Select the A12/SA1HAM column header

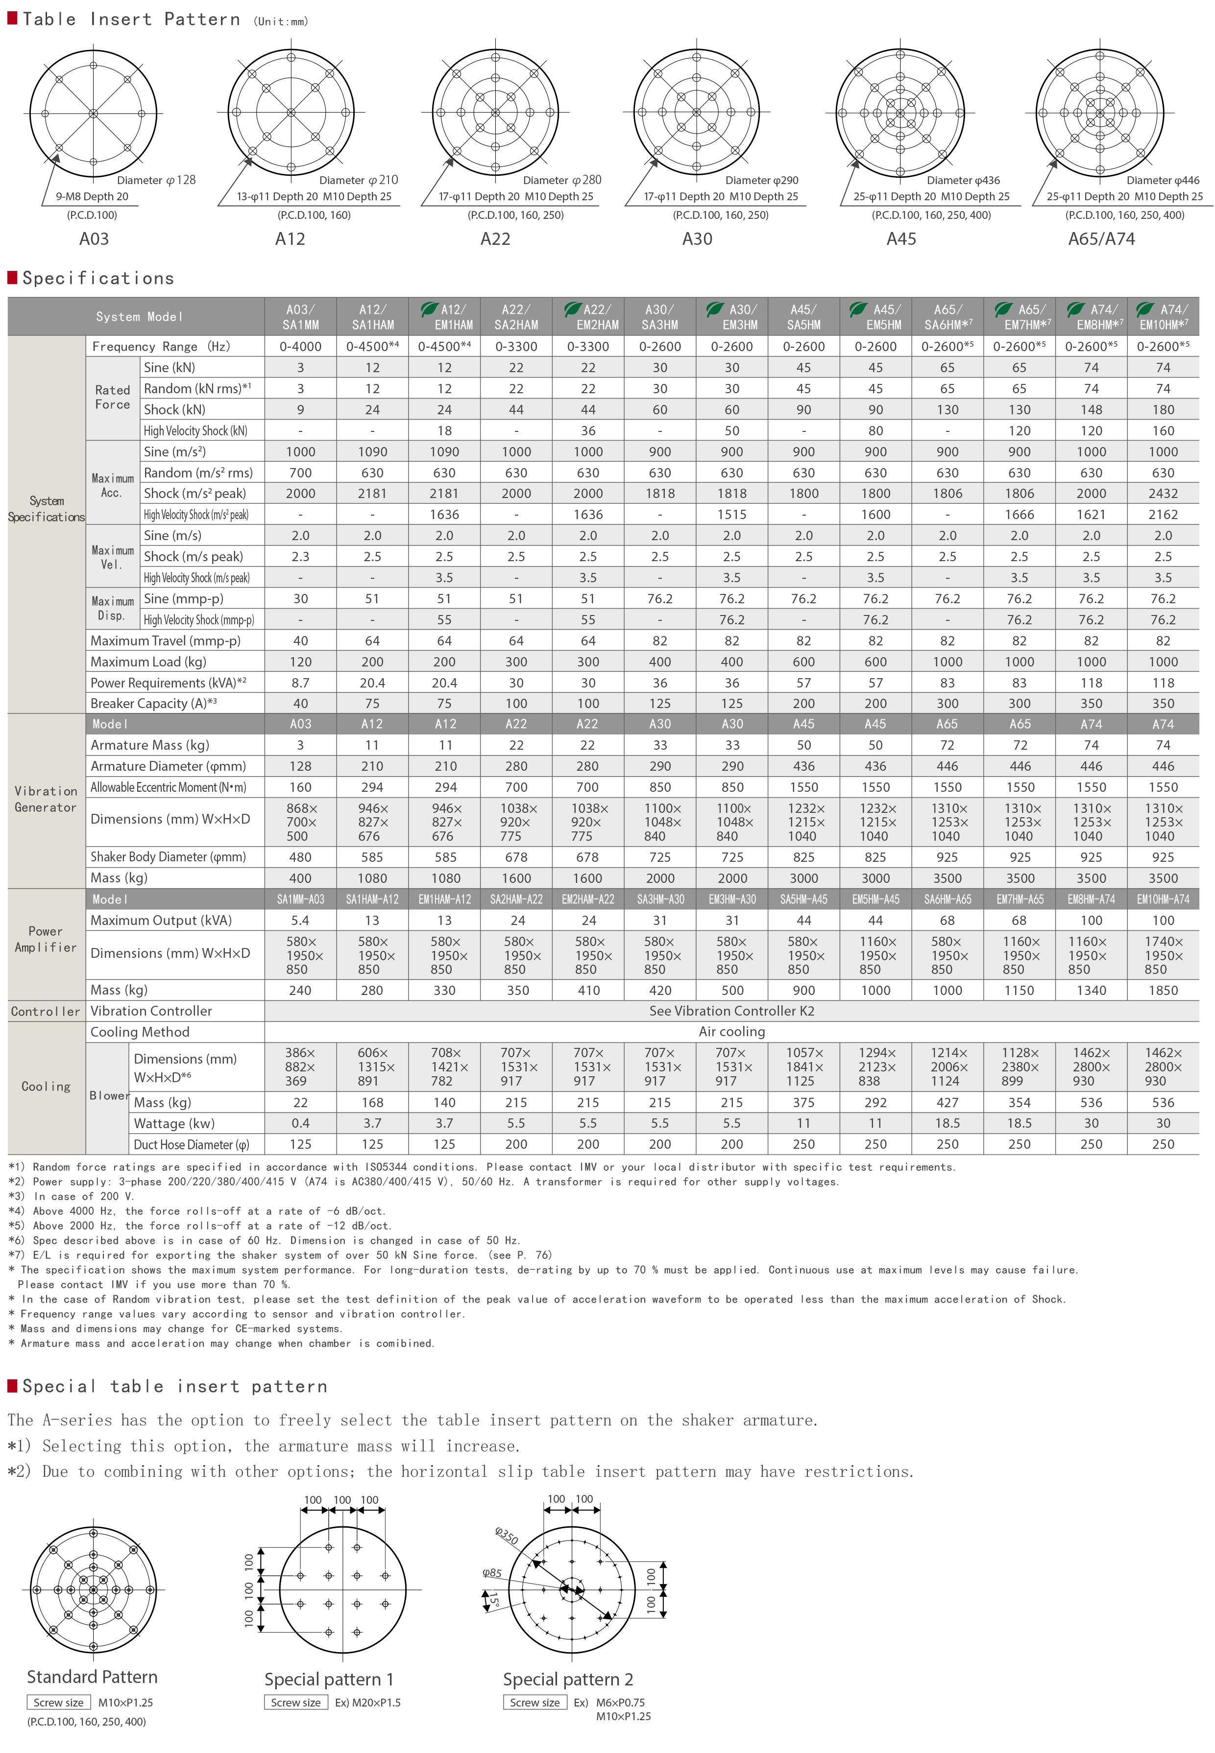click(x=372, y=316)
